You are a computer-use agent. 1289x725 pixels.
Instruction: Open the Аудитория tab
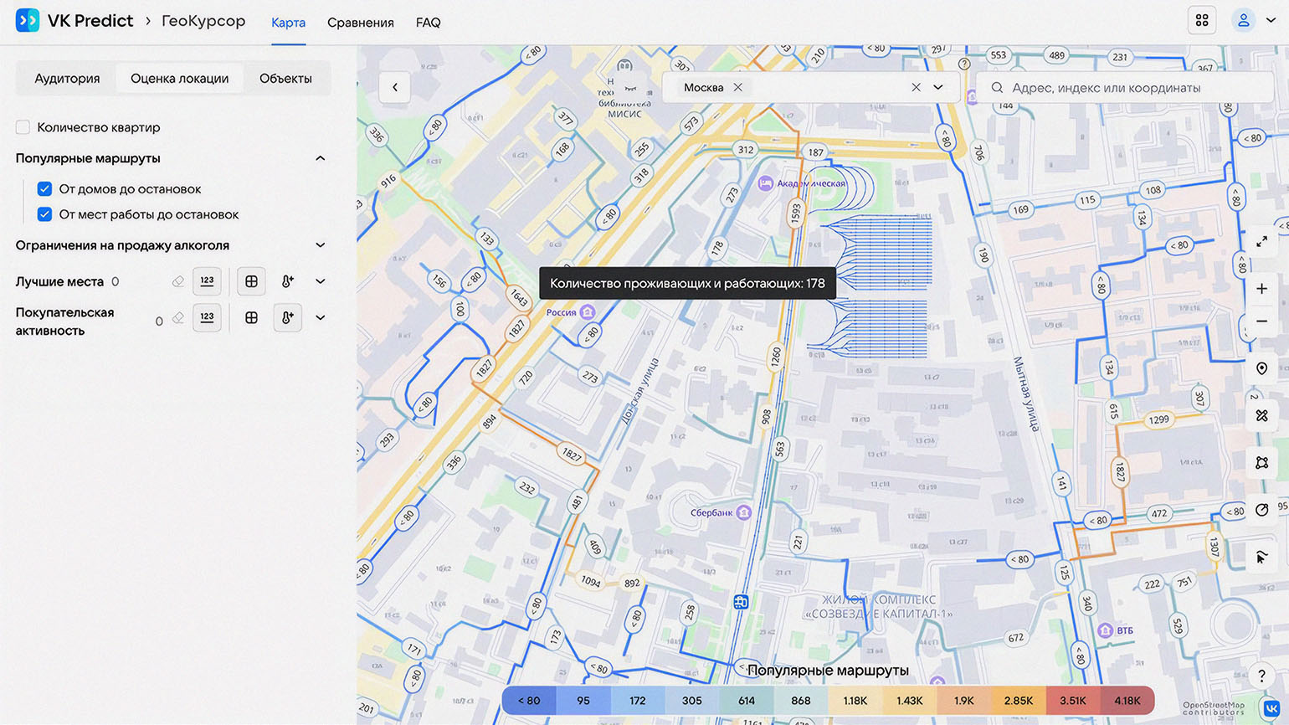67,79
